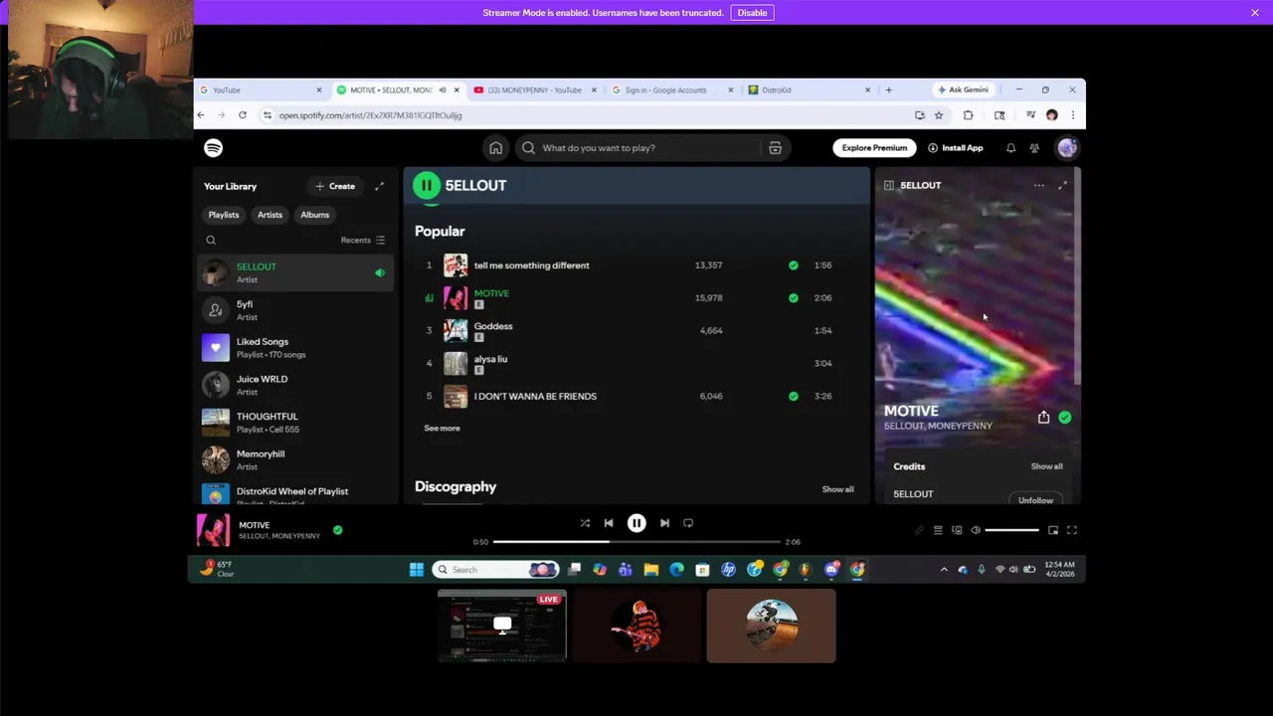Viewport: 1273px width, 716px height.
Task: Open the Spotify profile avatar menu
Action: point(1067,148)
